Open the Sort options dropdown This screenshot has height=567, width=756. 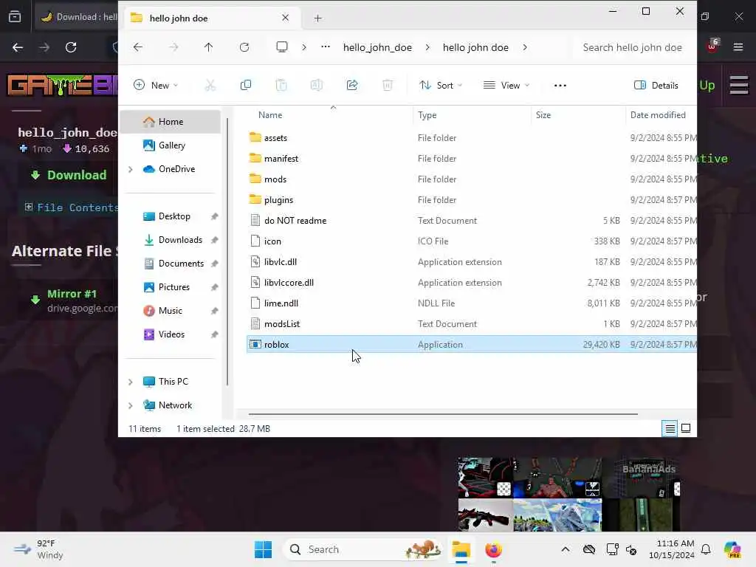coord(441,86)
